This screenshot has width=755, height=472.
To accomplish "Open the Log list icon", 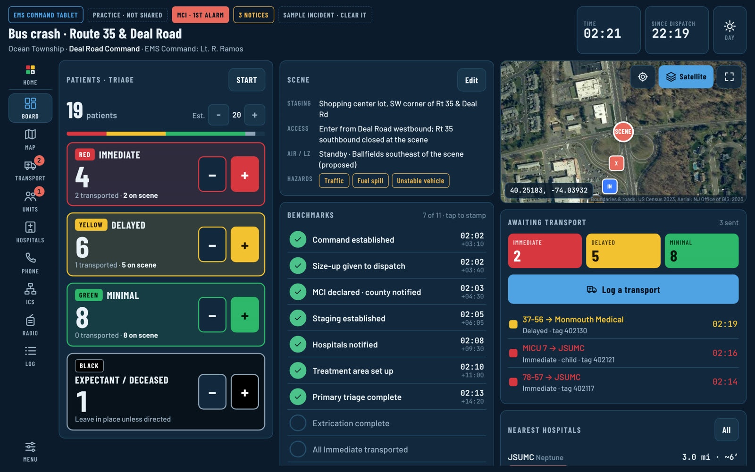I will pos(30,356).
